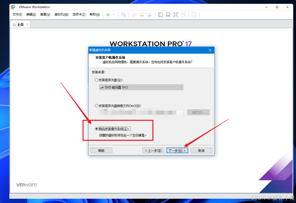Open the power options dropdown arrow
This screenshot has width=296, height=203.
pos(114,14)
